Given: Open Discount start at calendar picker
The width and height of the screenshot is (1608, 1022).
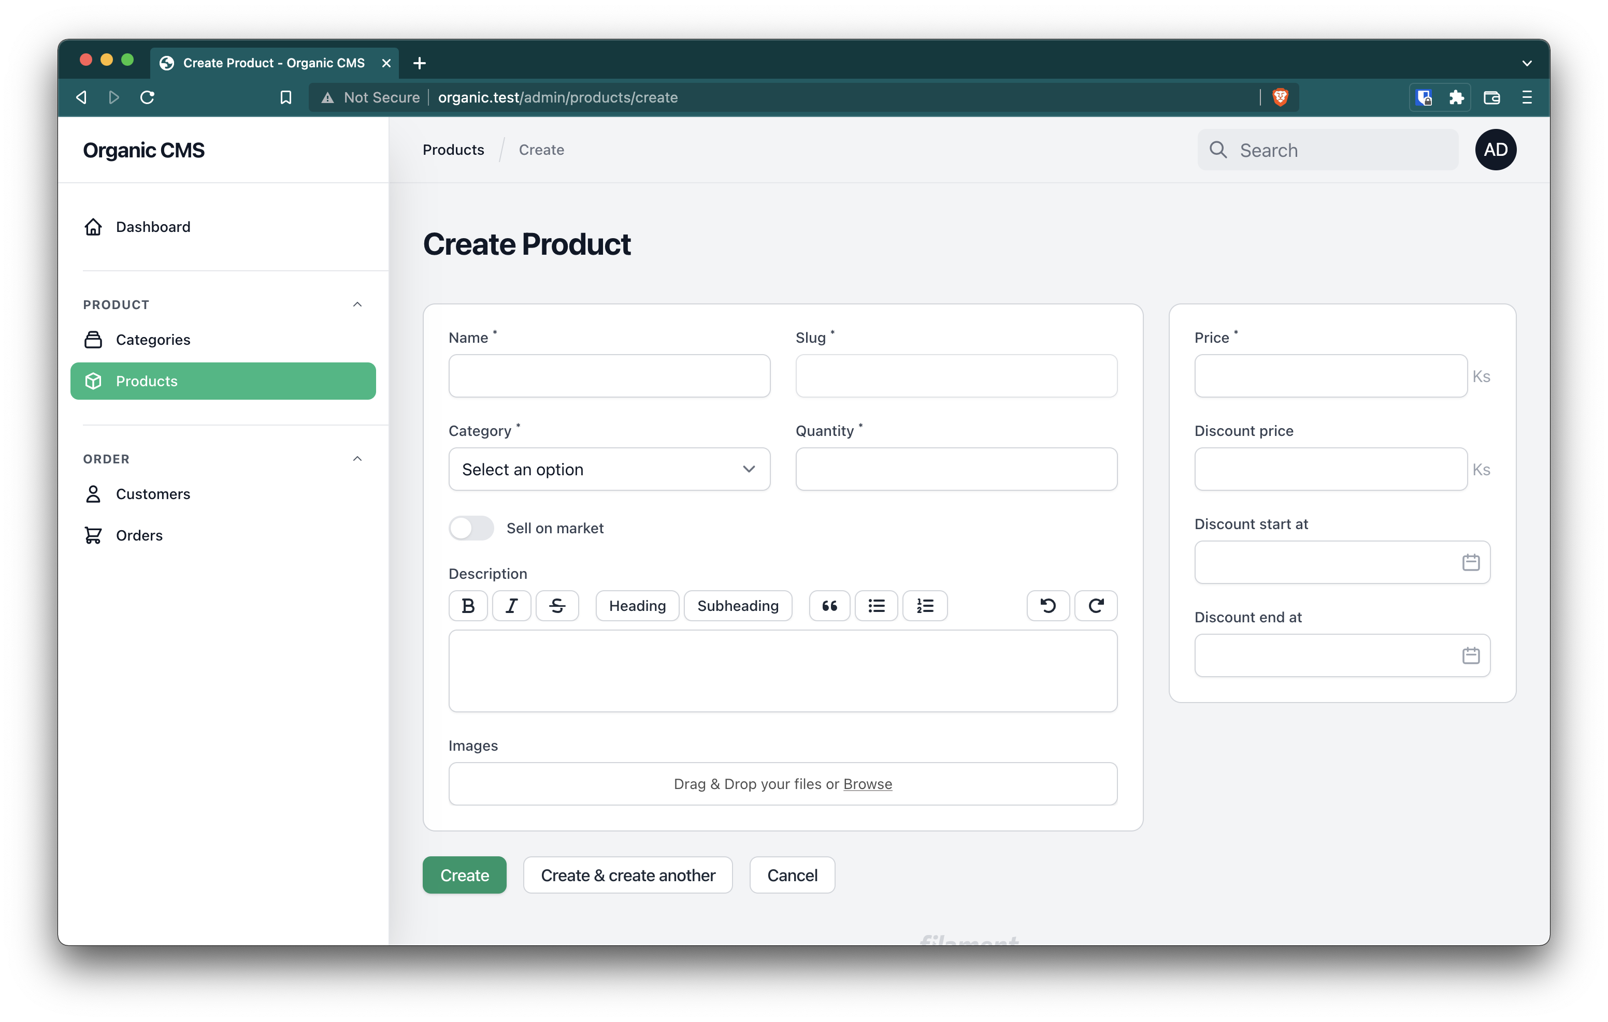Looking at the screenshot, I should (1470, 562).
